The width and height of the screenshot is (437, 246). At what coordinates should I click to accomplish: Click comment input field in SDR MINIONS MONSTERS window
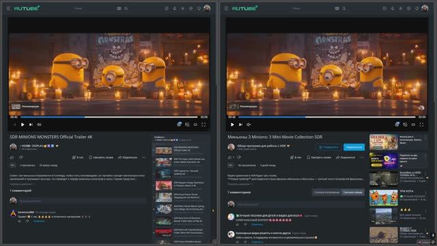(x=83, y=201)
